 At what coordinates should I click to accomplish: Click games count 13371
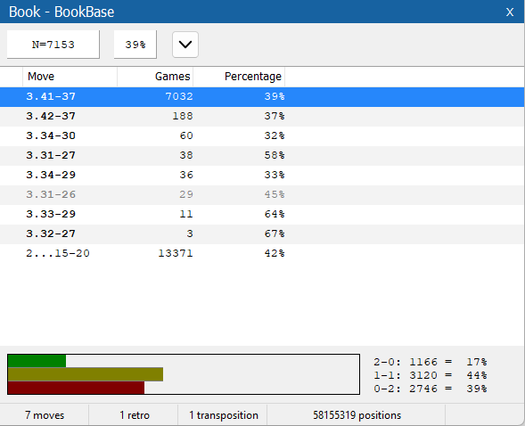176,253
